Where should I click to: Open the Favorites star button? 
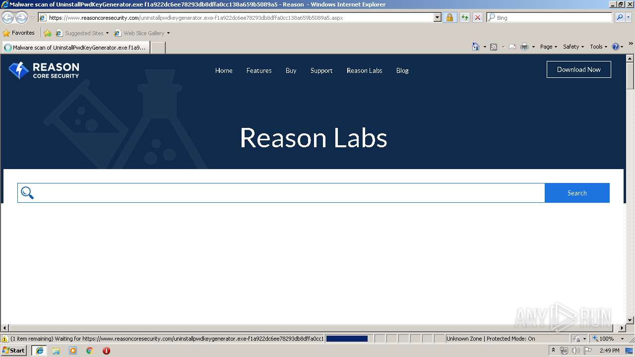19,33
